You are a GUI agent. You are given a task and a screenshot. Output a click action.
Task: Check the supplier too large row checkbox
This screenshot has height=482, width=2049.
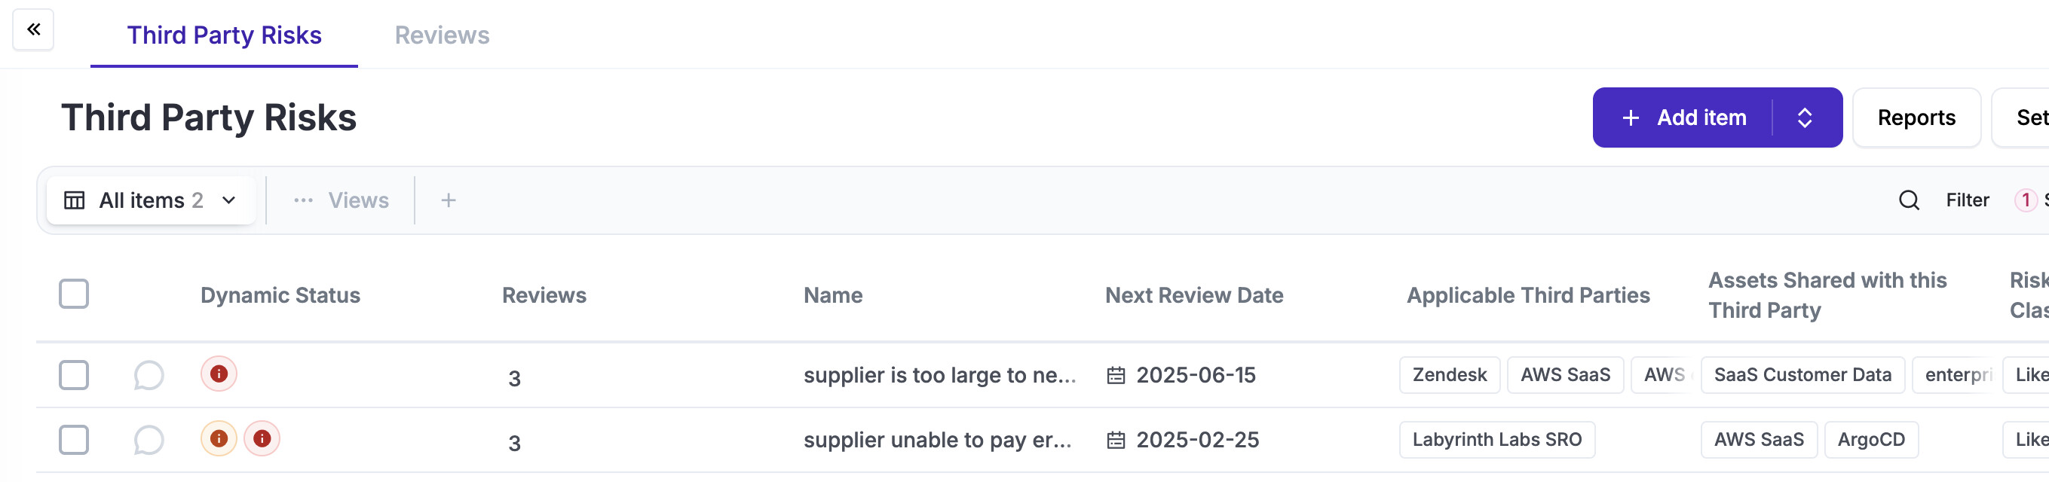pyautogui.click(x=74, y=375)
